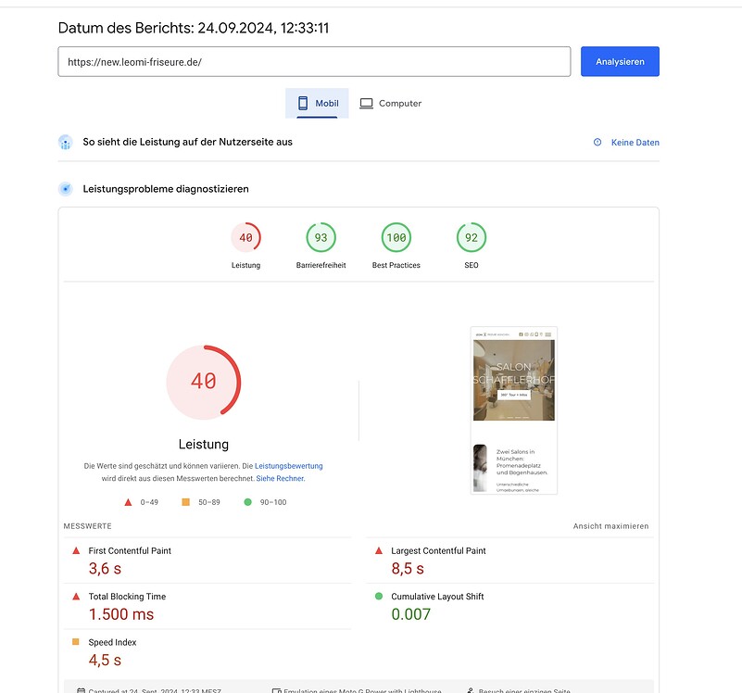Viewport: 742px width, 693px height.
Task: Click the URL input field
Action: point(314,62)
